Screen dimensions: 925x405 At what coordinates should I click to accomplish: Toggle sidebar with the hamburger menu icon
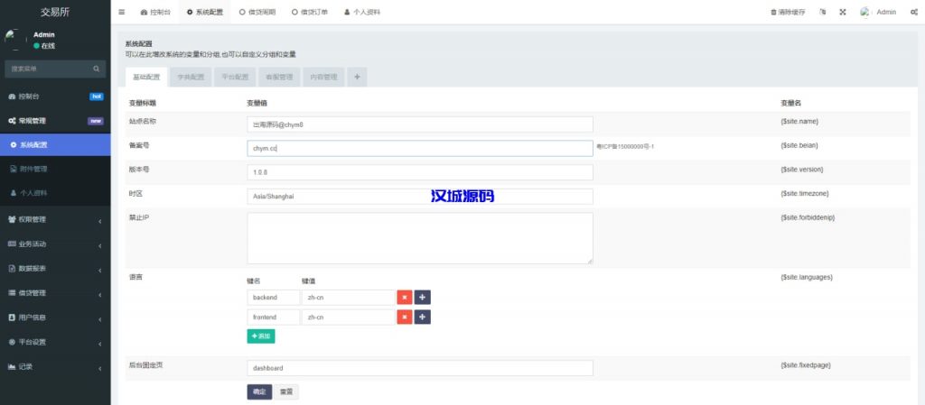coord(122,13)
